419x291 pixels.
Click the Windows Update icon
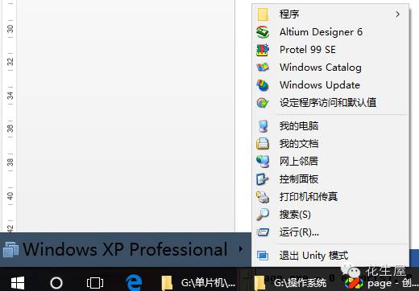[263, 85]
